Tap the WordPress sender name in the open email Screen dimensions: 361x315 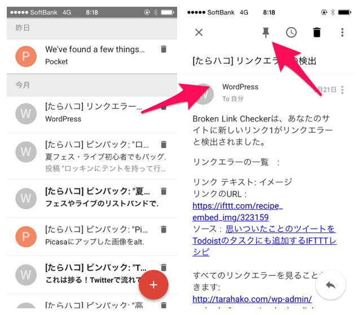tap(240, 87)
